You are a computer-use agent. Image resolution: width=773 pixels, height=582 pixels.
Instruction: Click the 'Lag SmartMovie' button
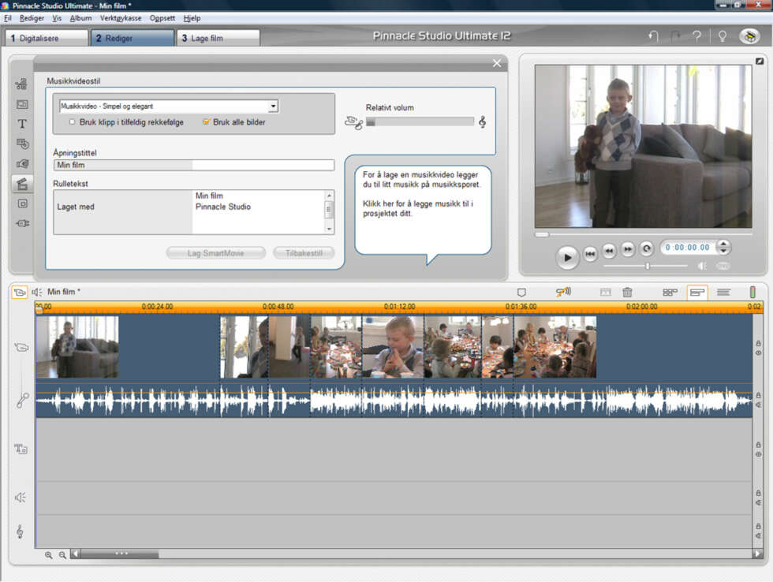[216, 253]
